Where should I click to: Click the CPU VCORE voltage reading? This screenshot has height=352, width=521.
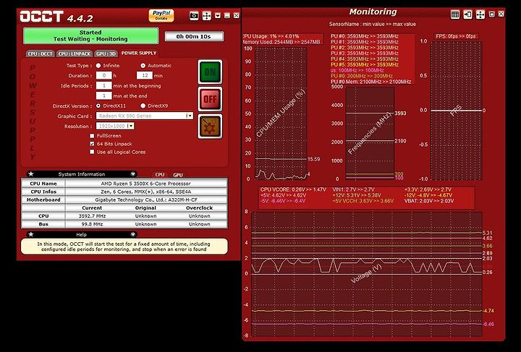click(x=293, y=190)
